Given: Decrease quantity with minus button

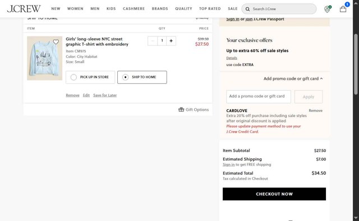Looking at the screenshot, I should tap(153, 41).
